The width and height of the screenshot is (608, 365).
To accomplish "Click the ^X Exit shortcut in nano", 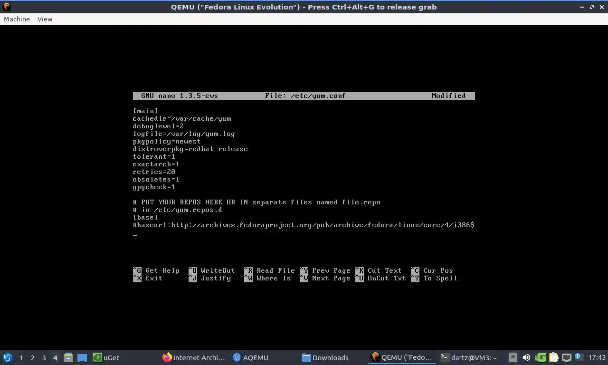I will tap(148, 278).
